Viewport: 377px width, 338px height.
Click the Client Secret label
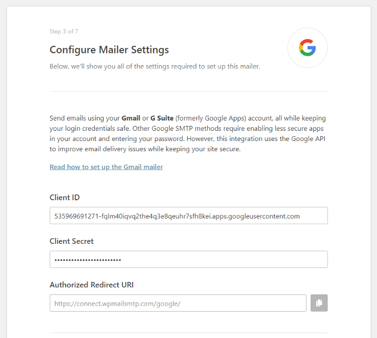(x=72, y=241)
